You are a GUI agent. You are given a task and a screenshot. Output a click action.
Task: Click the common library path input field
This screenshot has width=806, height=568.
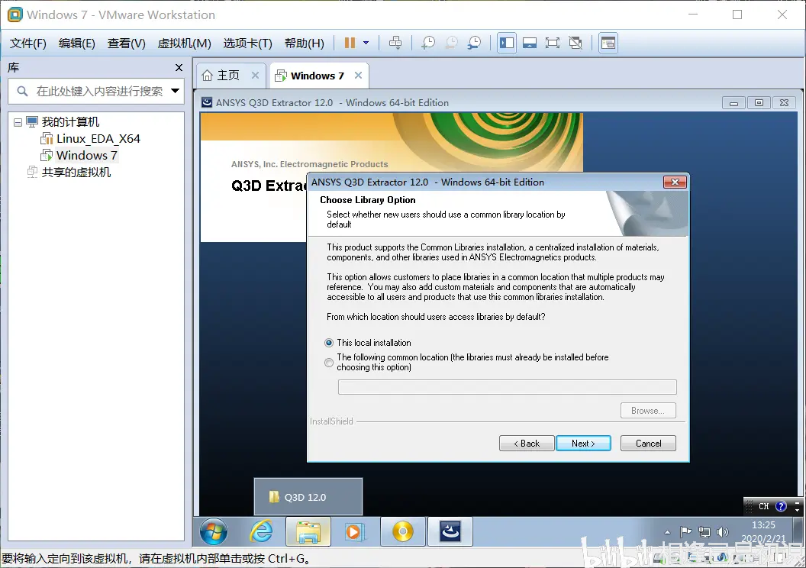tap(507, 387)
